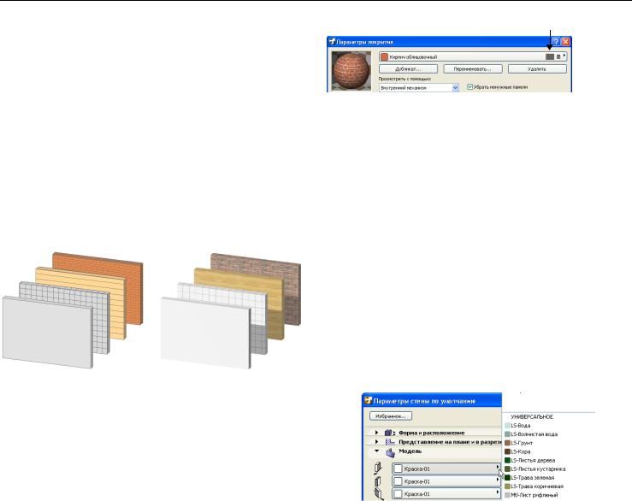The image size is (632, 501).
Task: Select Mtl-Лист рифленый from material list
Action: coord(532,495)
